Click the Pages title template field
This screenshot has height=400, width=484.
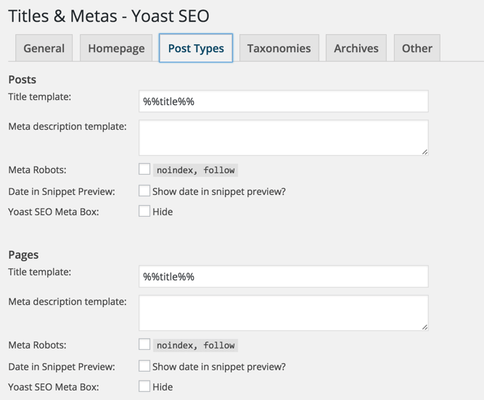point(283,277)
